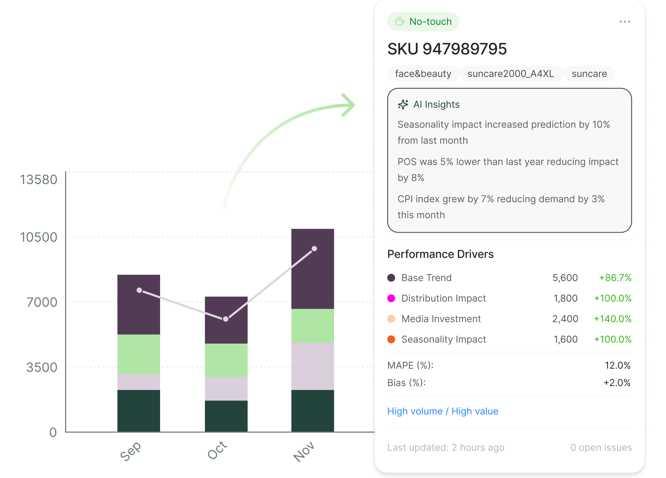Click the Sep line chart data point

[139, 290]
